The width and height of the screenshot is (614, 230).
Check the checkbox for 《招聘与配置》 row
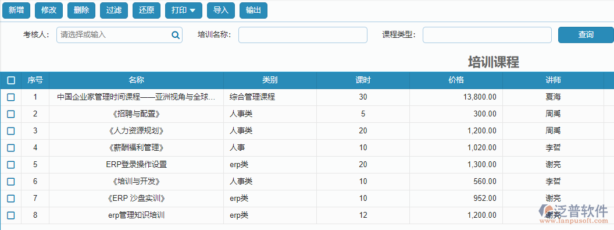[11, 114]
